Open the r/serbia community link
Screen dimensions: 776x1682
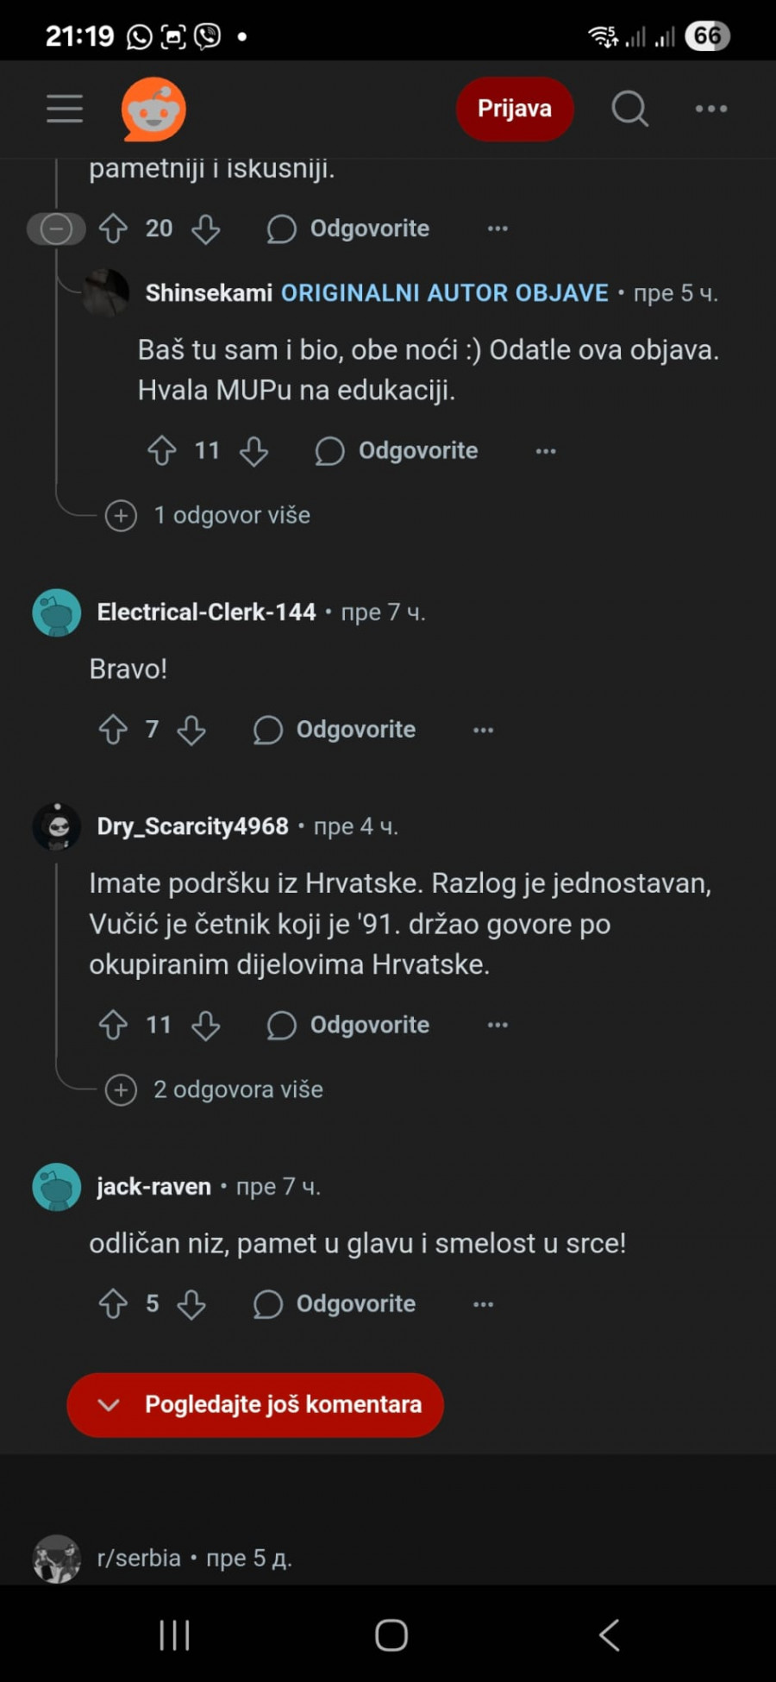tap(139, 1558)
